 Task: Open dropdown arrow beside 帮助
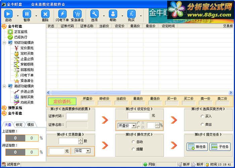pyautogui.click(x=122, y=15)
